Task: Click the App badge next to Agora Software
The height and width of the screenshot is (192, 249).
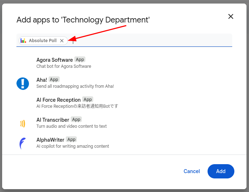Action: [x=80, y=60]
